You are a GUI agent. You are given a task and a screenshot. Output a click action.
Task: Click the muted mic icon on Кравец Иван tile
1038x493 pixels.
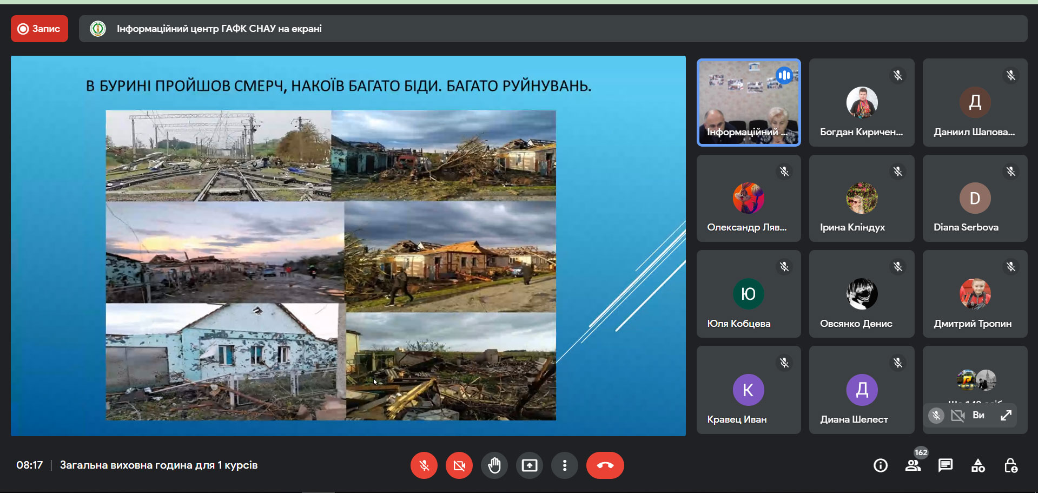pos(784,363)
